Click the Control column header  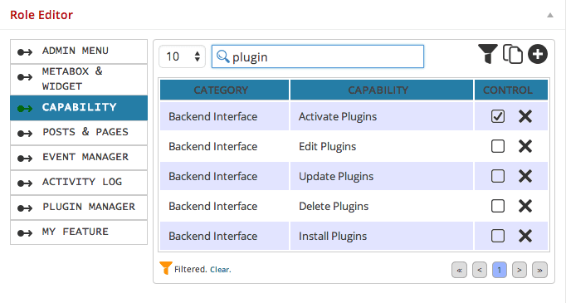[x=511, y=90]
